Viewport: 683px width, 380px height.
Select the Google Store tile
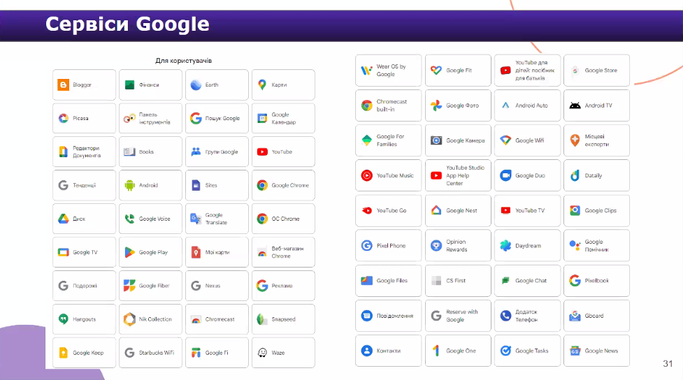(596, 71)
